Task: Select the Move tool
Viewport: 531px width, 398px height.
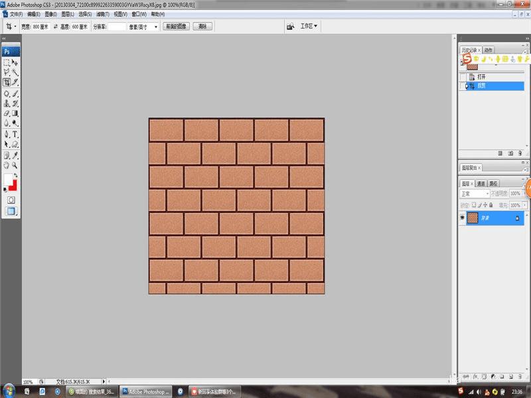Action: pos(15,62)
